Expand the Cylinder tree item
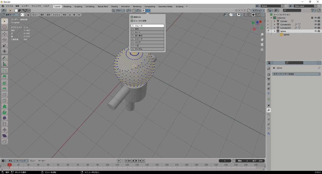Screen dimensions: 322x174 pos(275,21)
